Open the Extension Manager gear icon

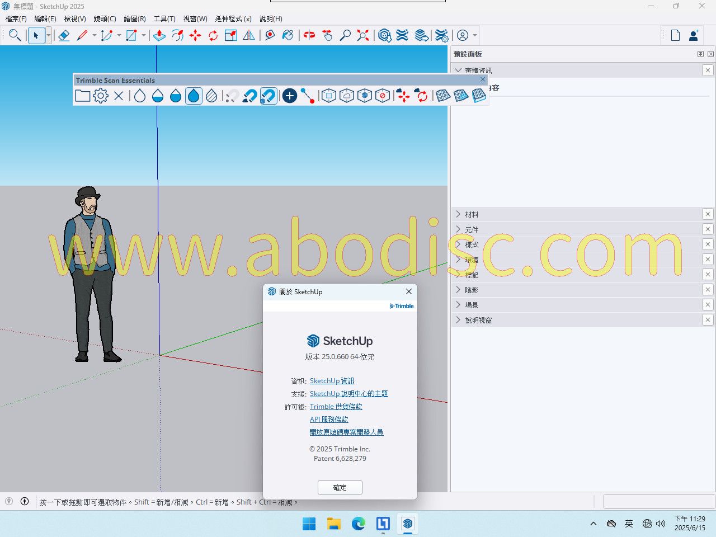click(441, 35)
